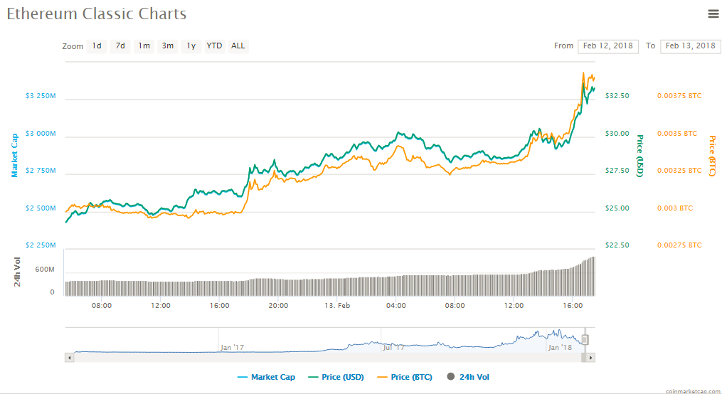Click the 13. Feb time axis label
This screenshot has height=394, width=722.
click(337, 306)
